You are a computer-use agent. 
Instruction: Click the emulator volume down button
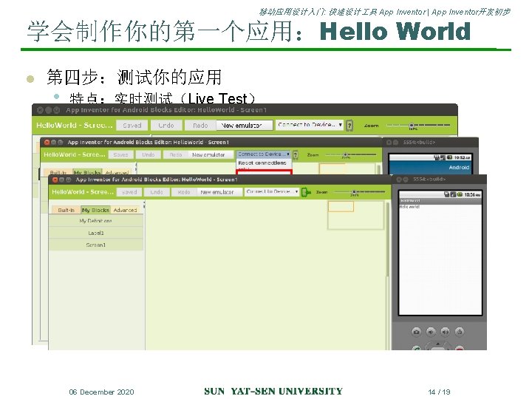(431, 332)
